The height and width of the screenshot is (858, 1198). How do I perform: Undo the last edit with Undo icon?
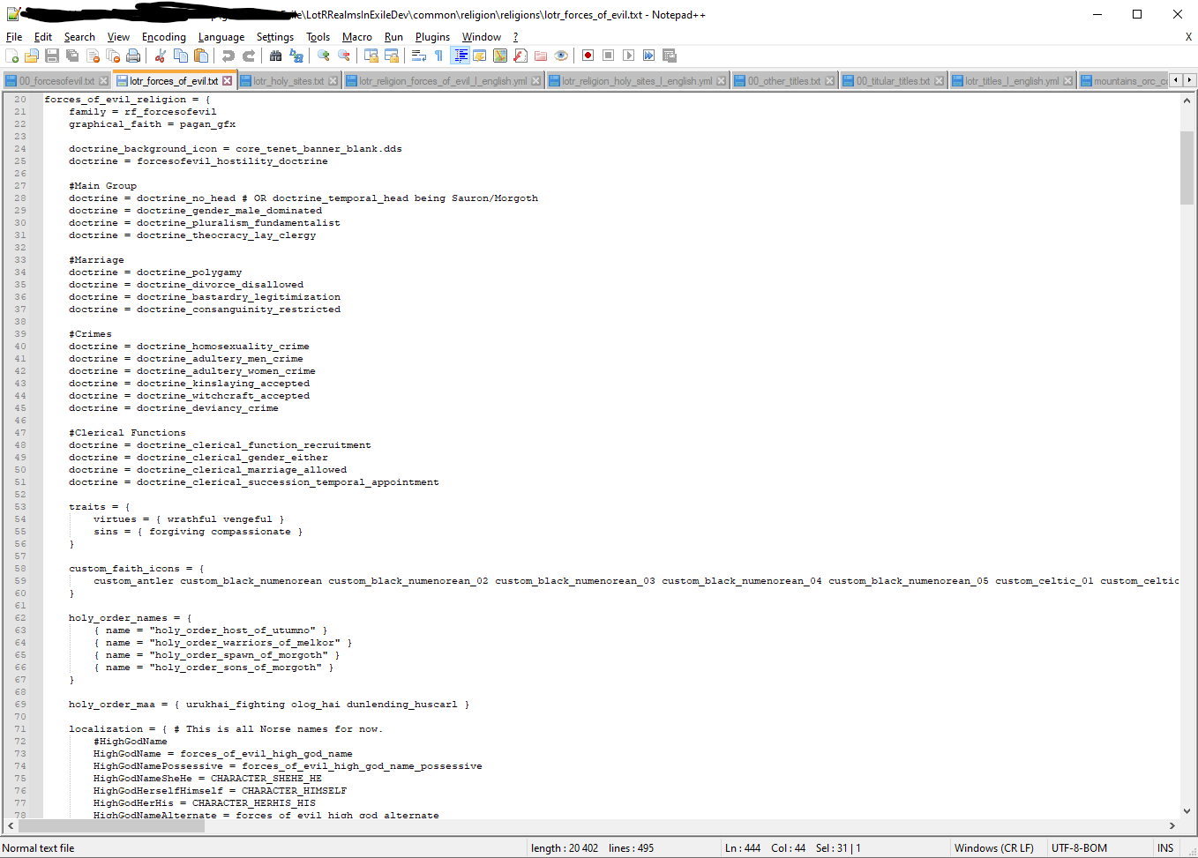tap(228, 56)
